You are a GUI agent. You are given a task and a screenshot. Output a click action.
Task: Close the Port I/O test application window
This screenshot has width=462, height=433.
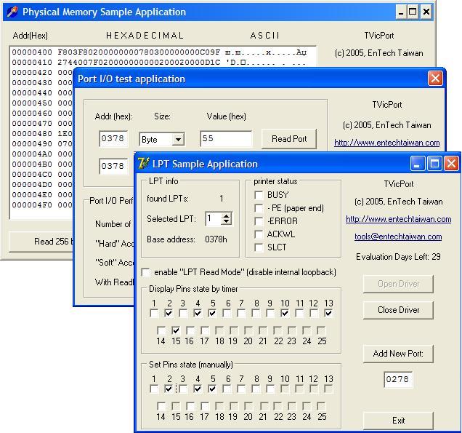[x=434, y=79]
